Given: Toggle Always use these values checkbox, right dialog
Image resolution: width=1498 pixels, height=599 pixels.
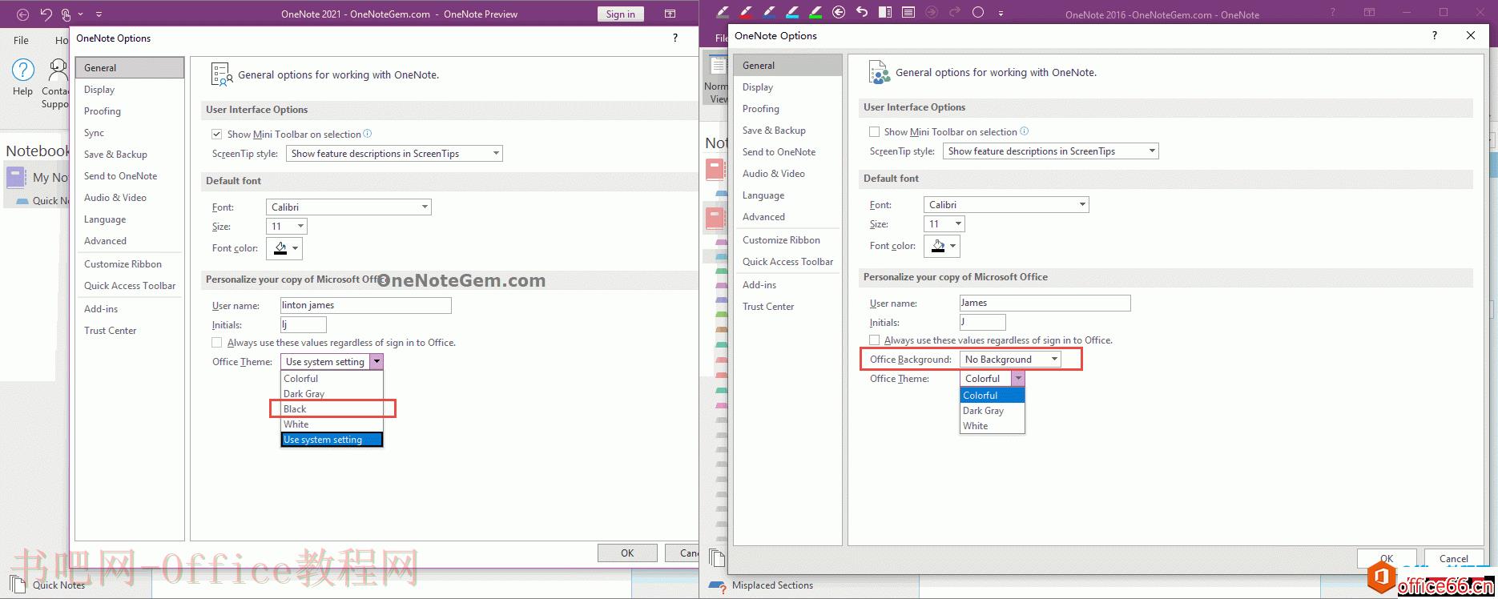Looking at the screenshot, I should [x=874, y=340].
